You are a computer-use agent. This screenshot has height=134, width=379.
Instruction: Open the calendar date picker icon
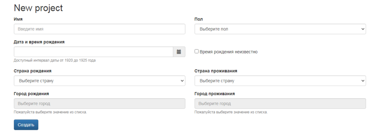coord(179,52)
